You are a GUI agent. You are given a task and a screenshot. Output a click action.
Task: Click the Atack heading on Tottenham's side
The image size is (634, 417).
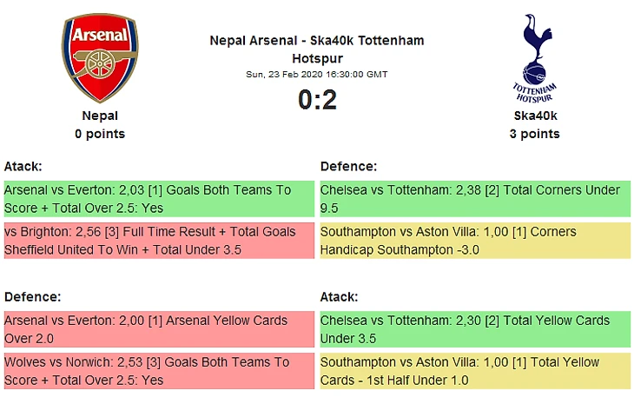(339, 297)
